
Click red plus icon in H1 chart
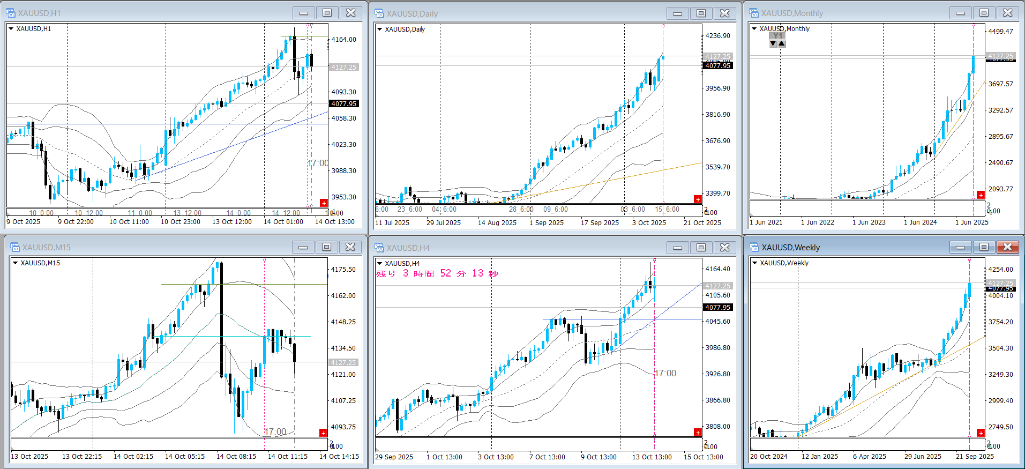[x=324, y=203]
